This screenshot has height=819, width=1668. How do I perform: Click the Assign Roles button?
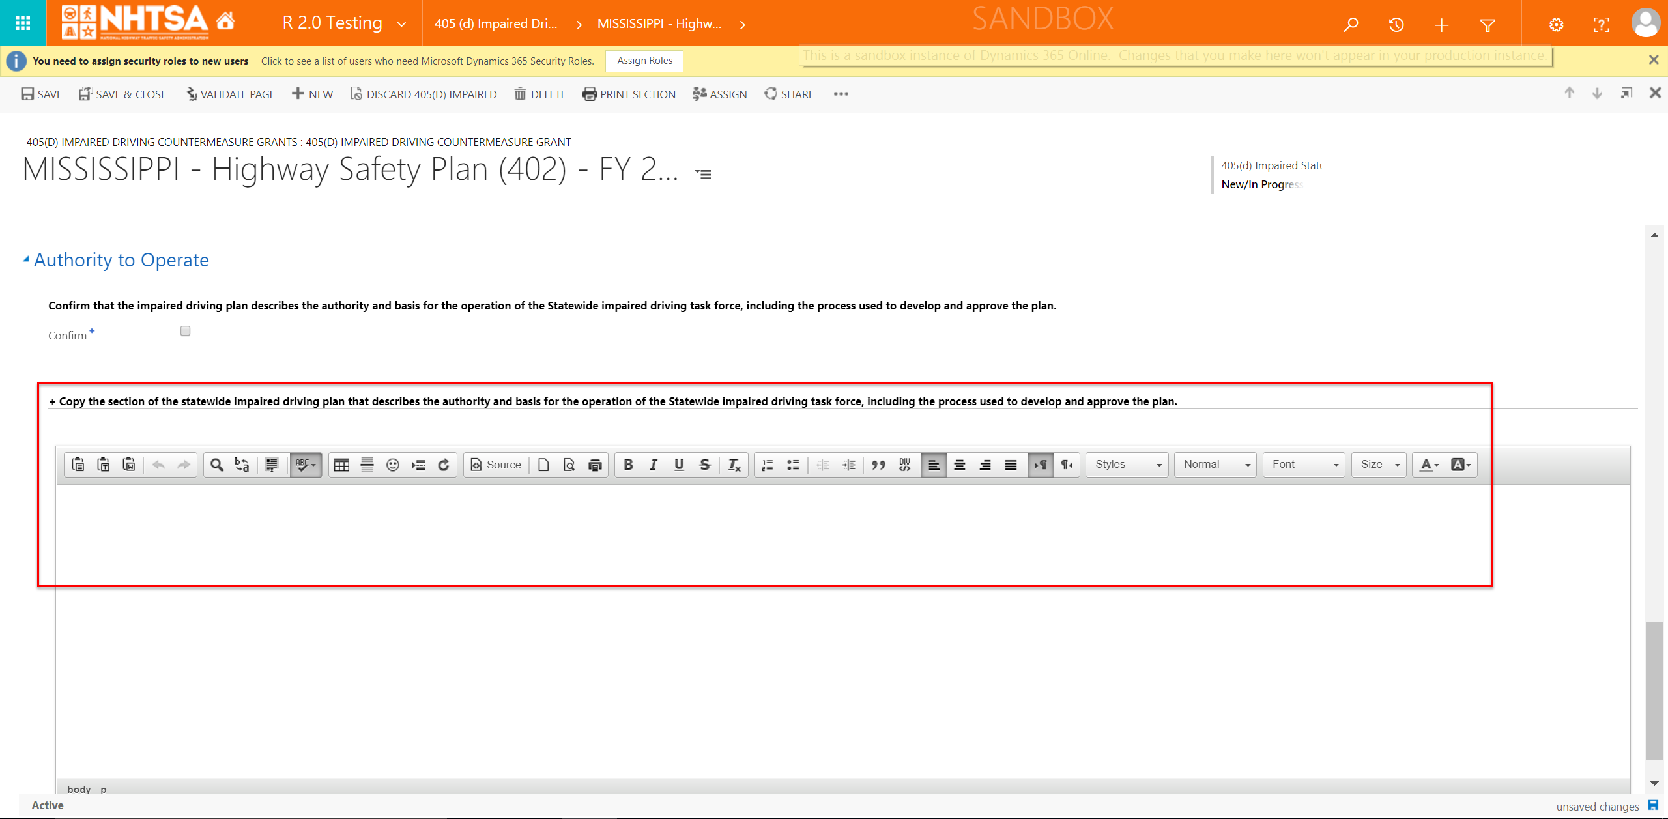[x=644, y=61]
